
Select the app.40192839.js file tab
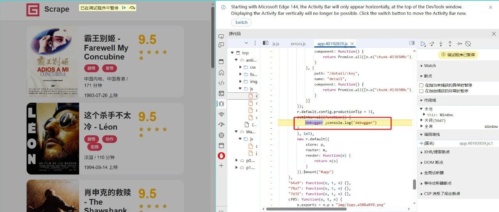click(332, 44)
